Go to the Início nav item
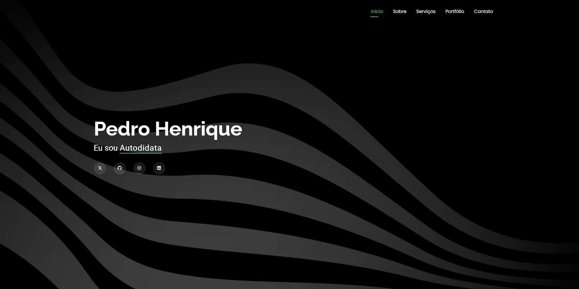Screen dimensions: 579x289 pyautogui.click(x=377, y=11)
